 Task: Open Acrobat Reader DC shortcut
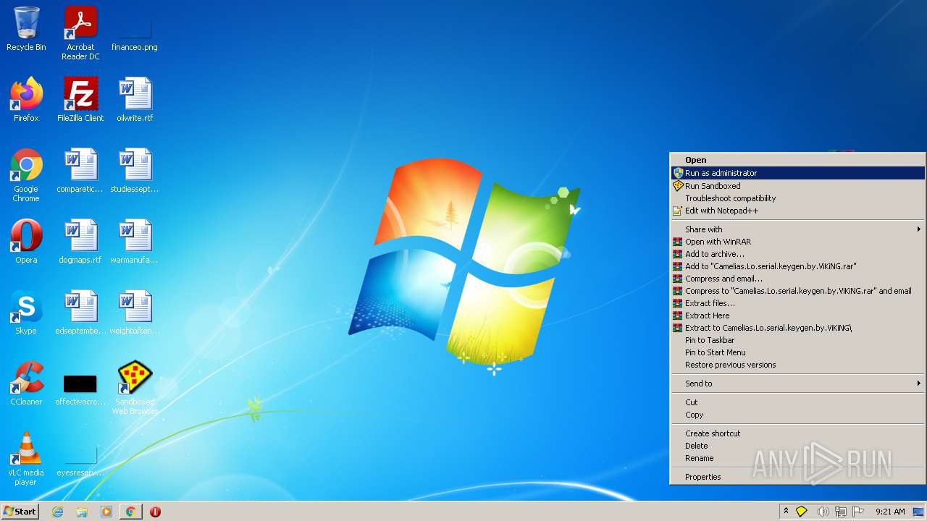click(80, 33)
